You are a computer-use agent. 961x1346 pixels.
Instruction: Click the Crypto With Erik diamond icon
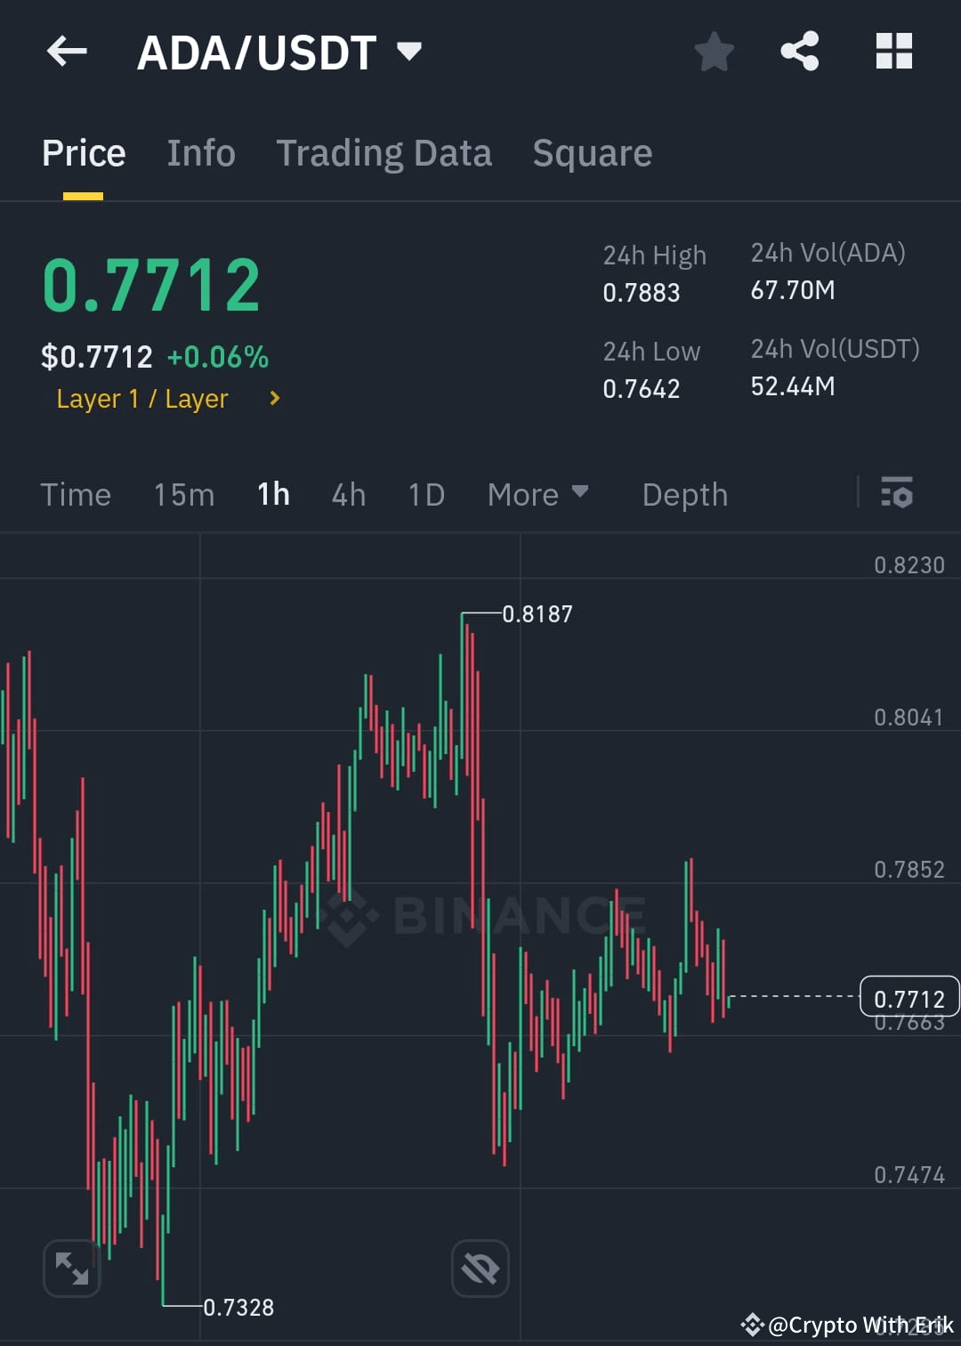pos(752,1325)
